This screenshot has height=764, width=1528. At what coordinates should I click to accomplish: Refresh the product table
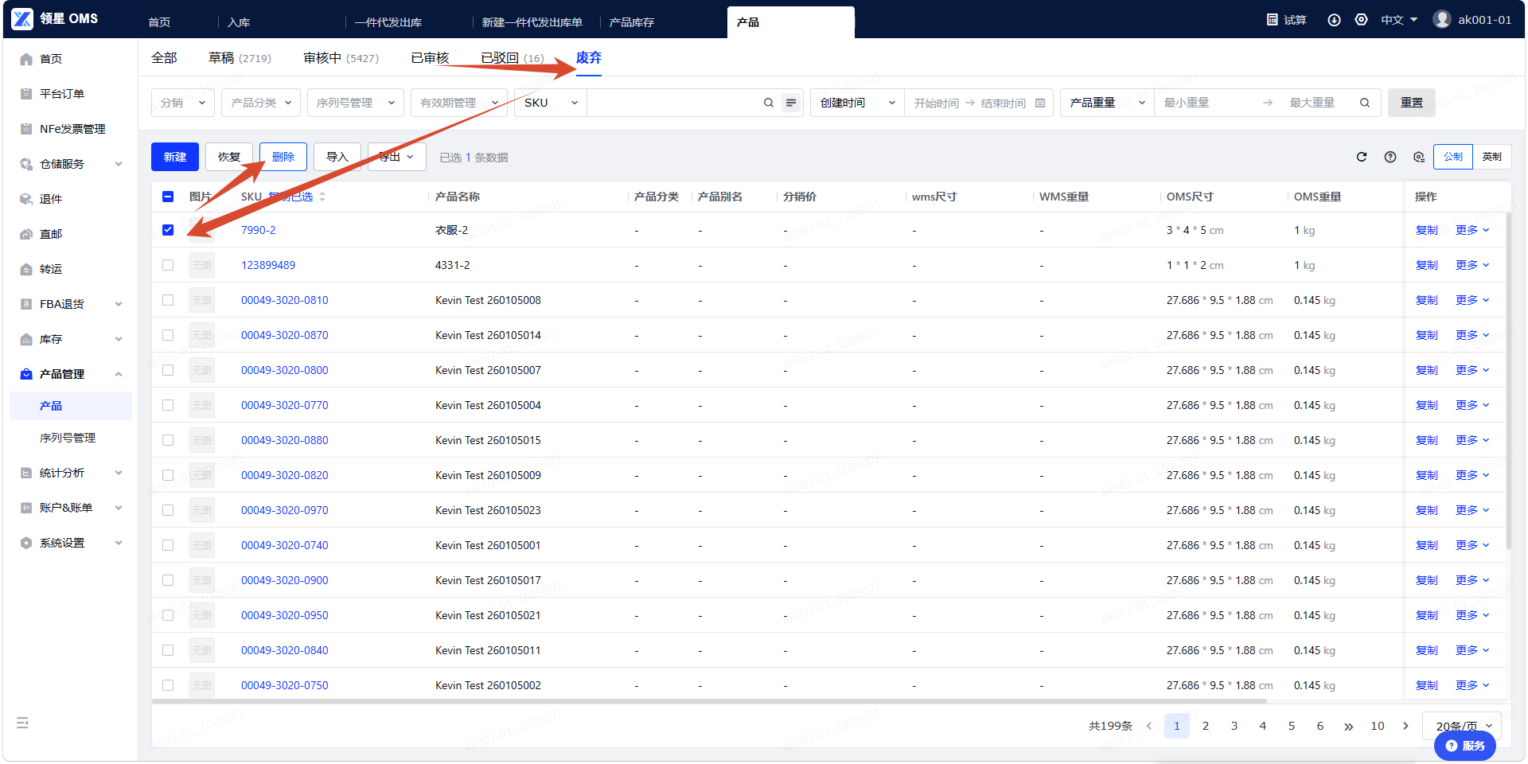[x=1362, y=157]
